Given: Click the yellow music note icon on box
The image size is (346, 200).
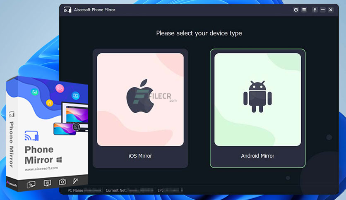Looking at the screenshot, I should click(x=50, y=103).
